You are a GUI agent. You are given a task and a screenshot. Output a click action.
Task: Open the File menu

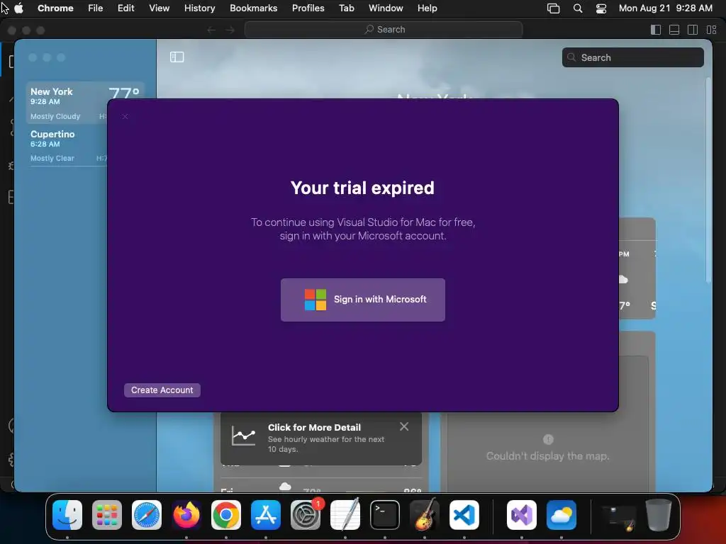[x=96, y=8]
